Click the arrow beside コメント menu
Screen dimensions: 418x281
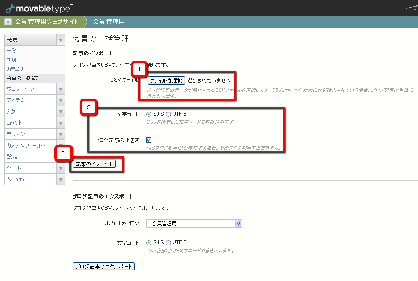pyautogui.click(x=61, y=123)
